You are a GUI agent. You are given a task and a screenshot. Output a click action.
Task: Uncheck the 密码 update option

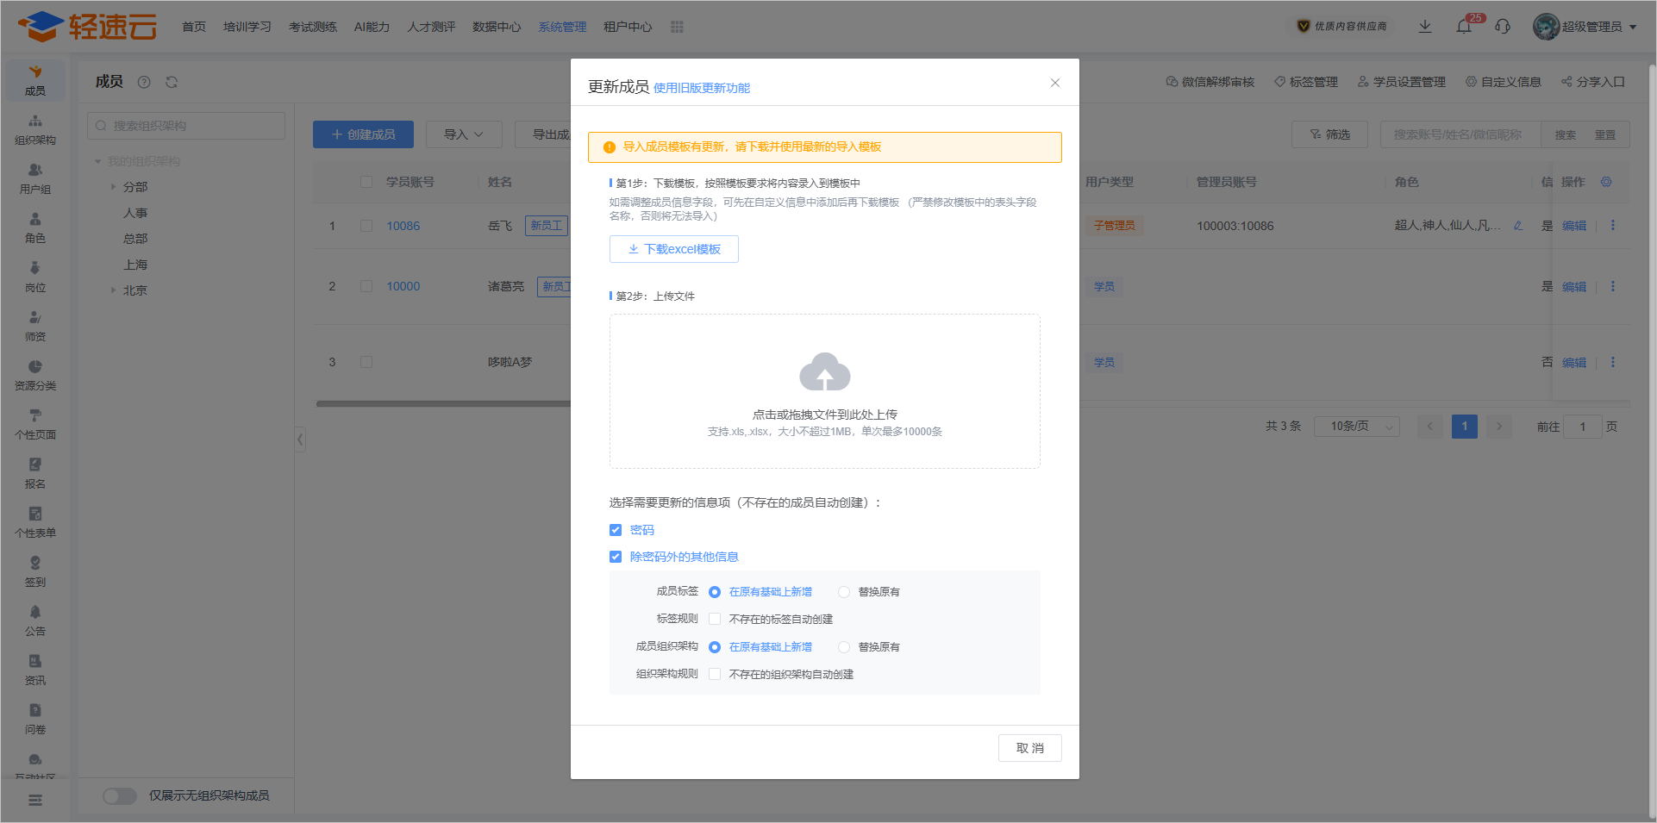click(615, 529)
